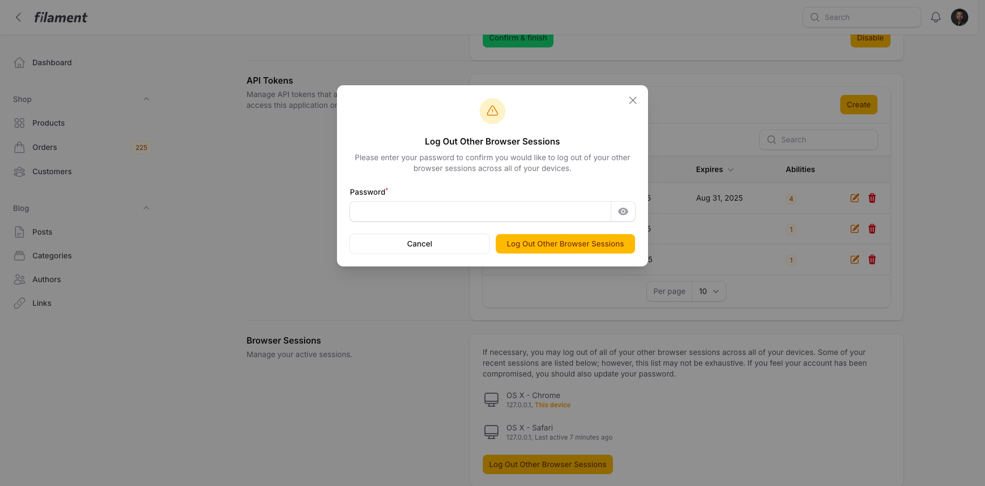985x486 pixels.
Task: Click the Orders shopping bag icon
Action: click(x=19, y=147)
